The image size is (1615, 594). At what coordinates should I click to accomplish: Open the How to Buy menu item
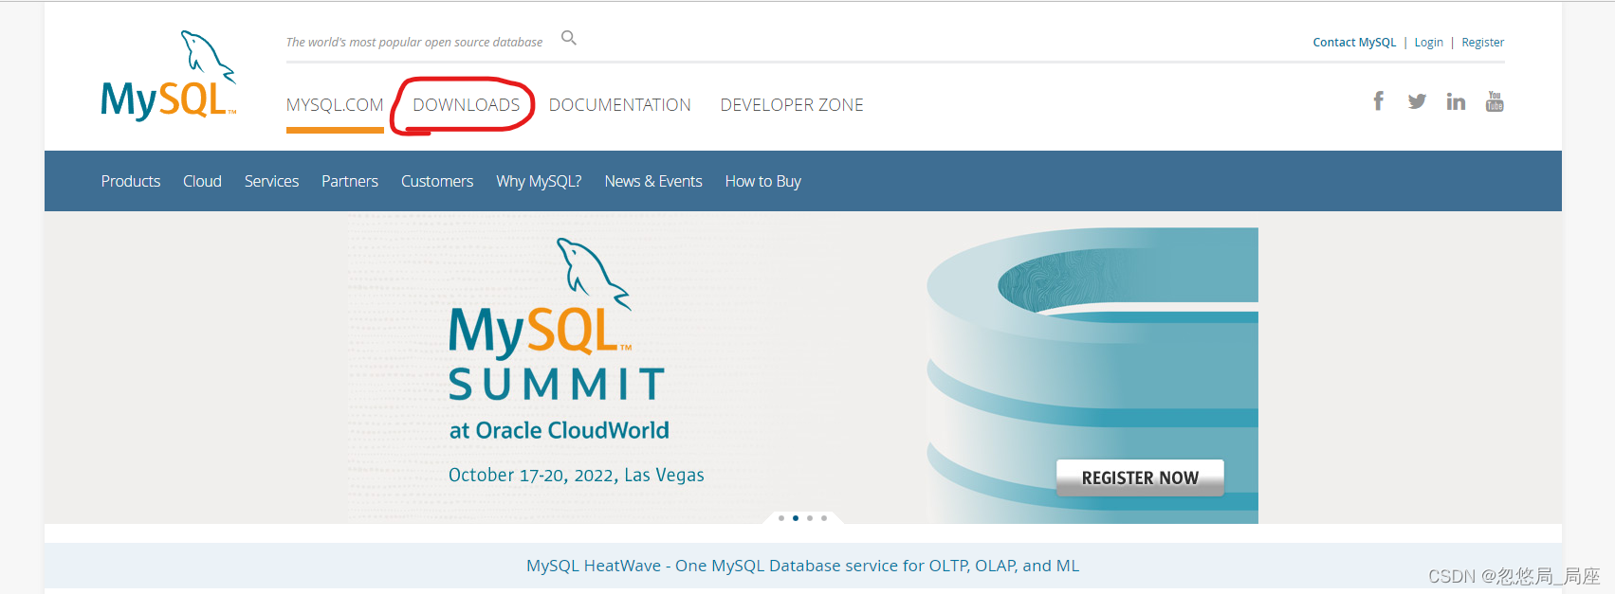763,181
